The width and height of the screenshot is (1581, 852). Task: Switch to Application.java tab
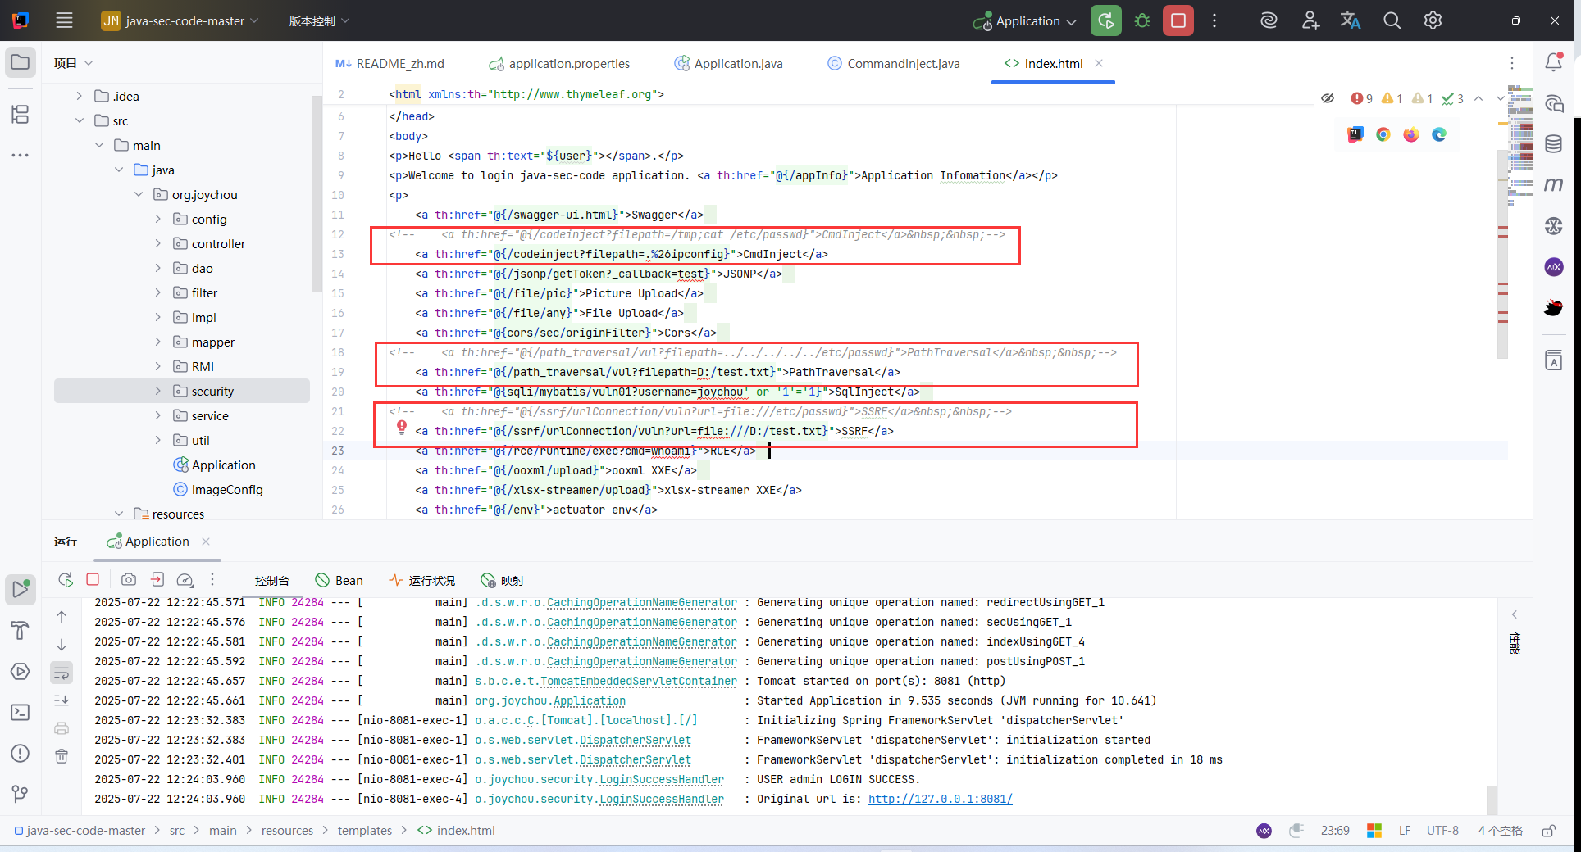click(728, 64)
